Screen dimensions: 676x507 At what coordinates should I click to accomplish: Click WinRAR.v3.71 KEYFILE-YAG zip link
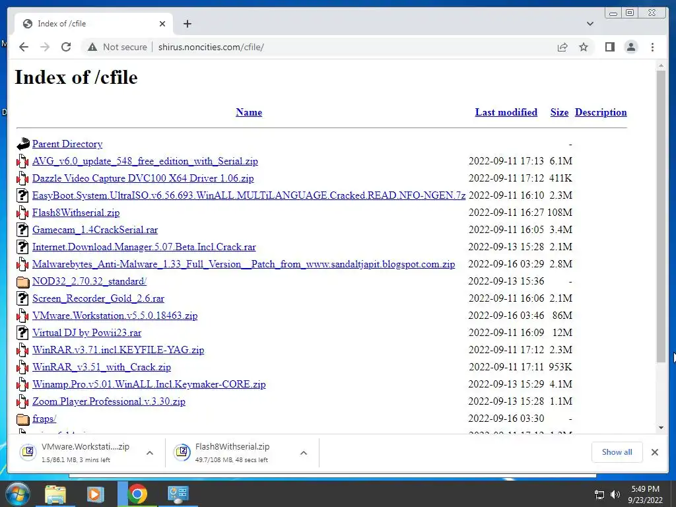coord(118,350)
